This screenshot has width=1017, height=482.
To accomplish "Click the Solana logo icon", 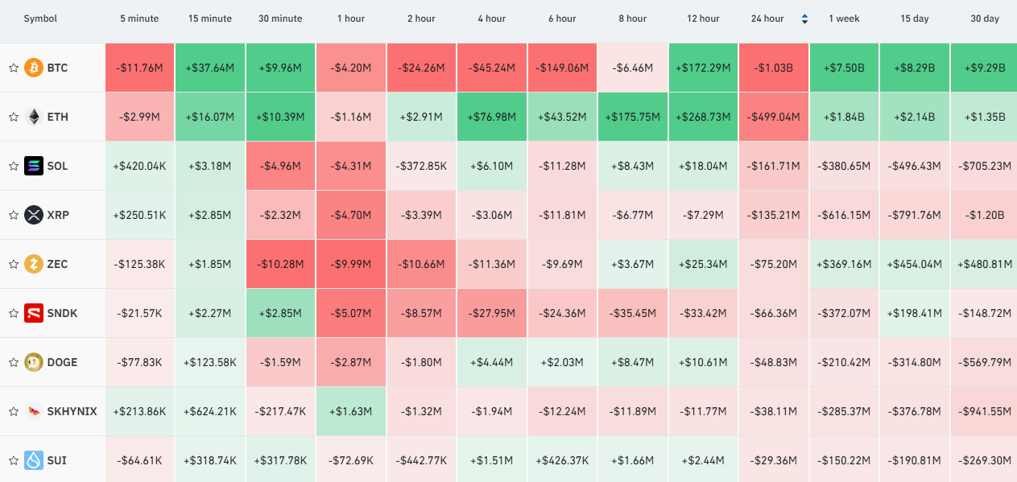I will [34, 166].
